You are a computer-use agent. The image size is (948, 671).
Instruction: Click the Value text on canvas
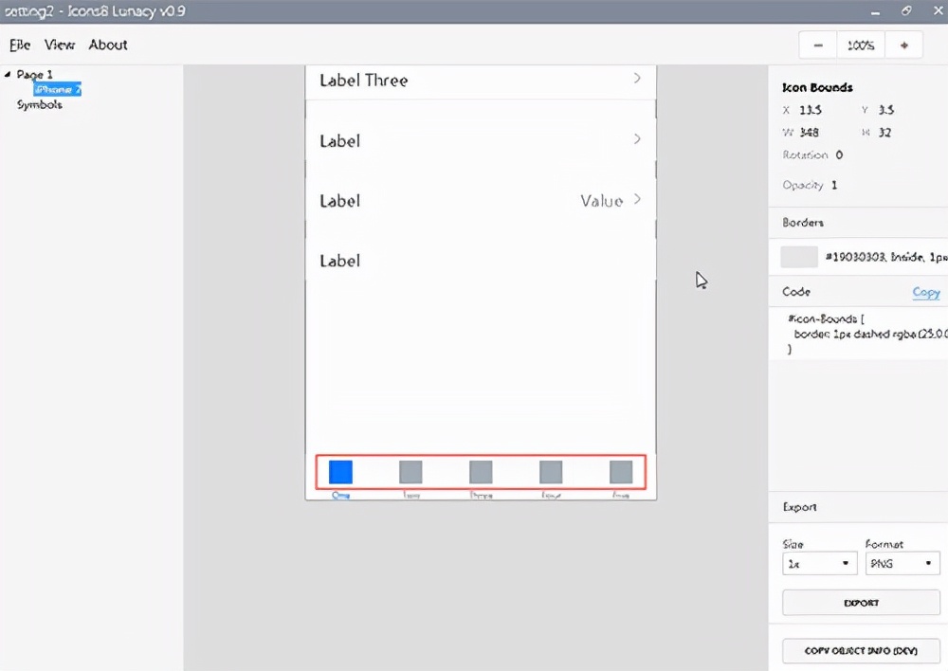(602, 201)
